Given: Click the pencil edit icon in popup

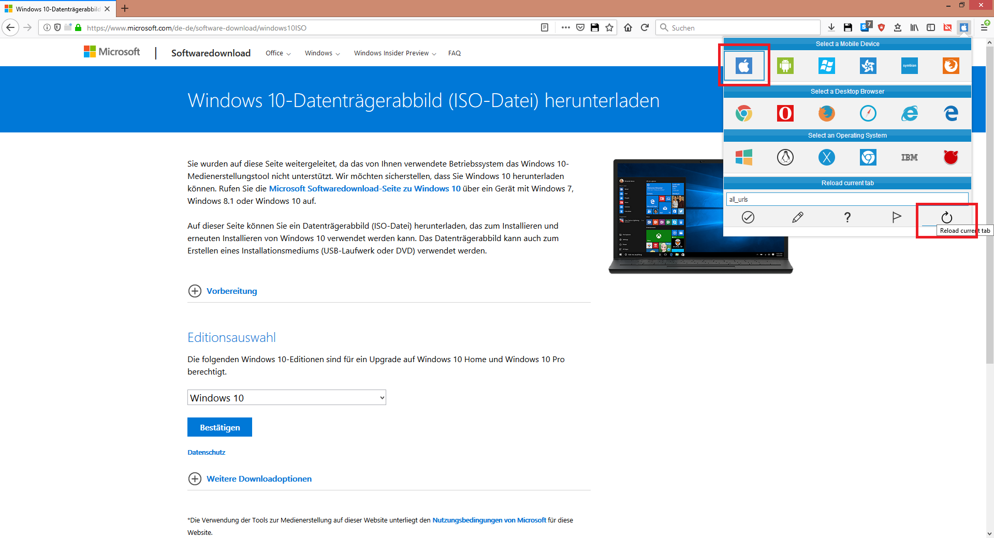Looking at the screenshot, I should pyautogui.click(x=797, y=217).
